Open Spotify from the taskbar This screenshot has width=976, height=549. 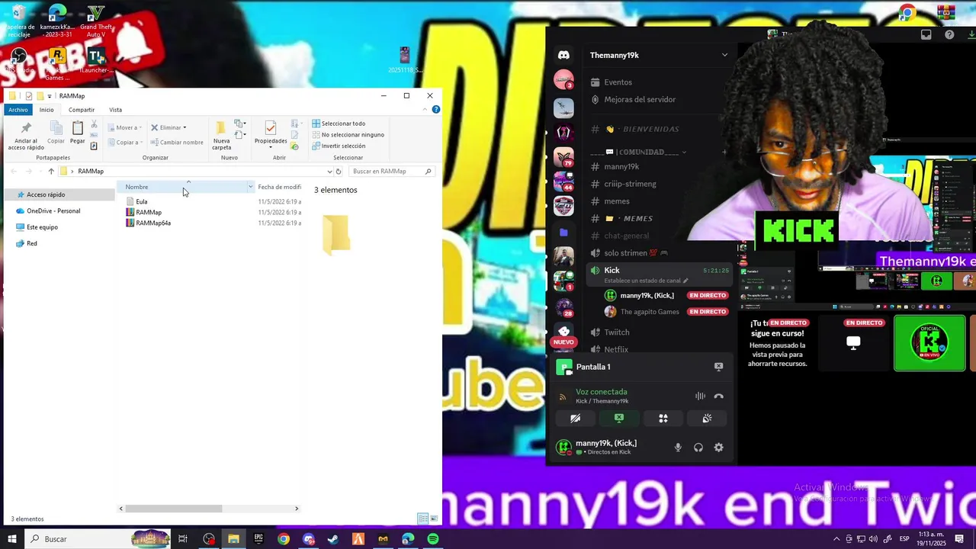click(433, 539)
